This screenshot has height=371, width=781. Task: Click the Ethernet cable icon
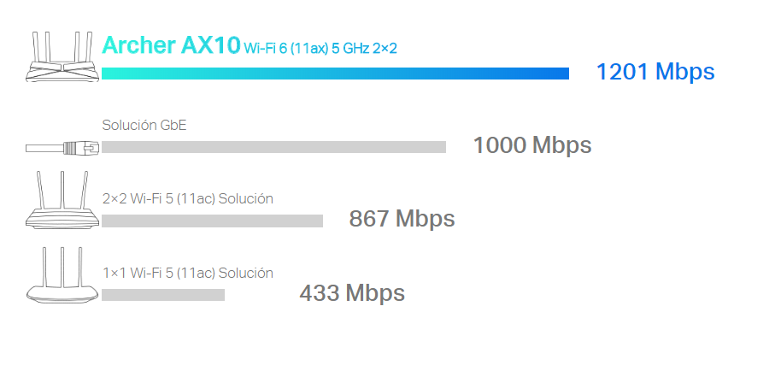point(62,148)
